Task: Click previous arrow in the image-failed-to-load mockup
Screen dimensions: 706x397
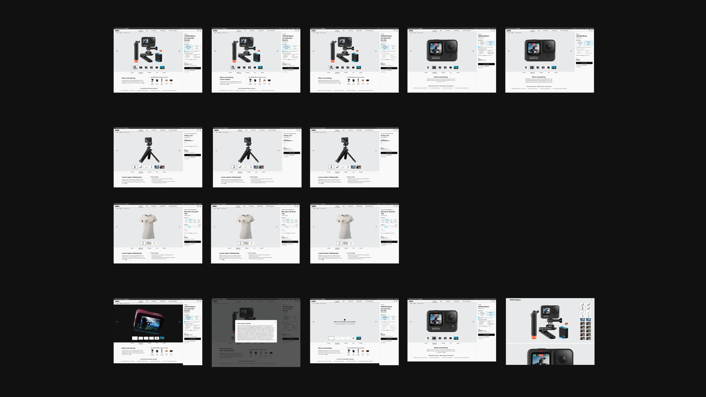Action: click(x=314, y=322)
